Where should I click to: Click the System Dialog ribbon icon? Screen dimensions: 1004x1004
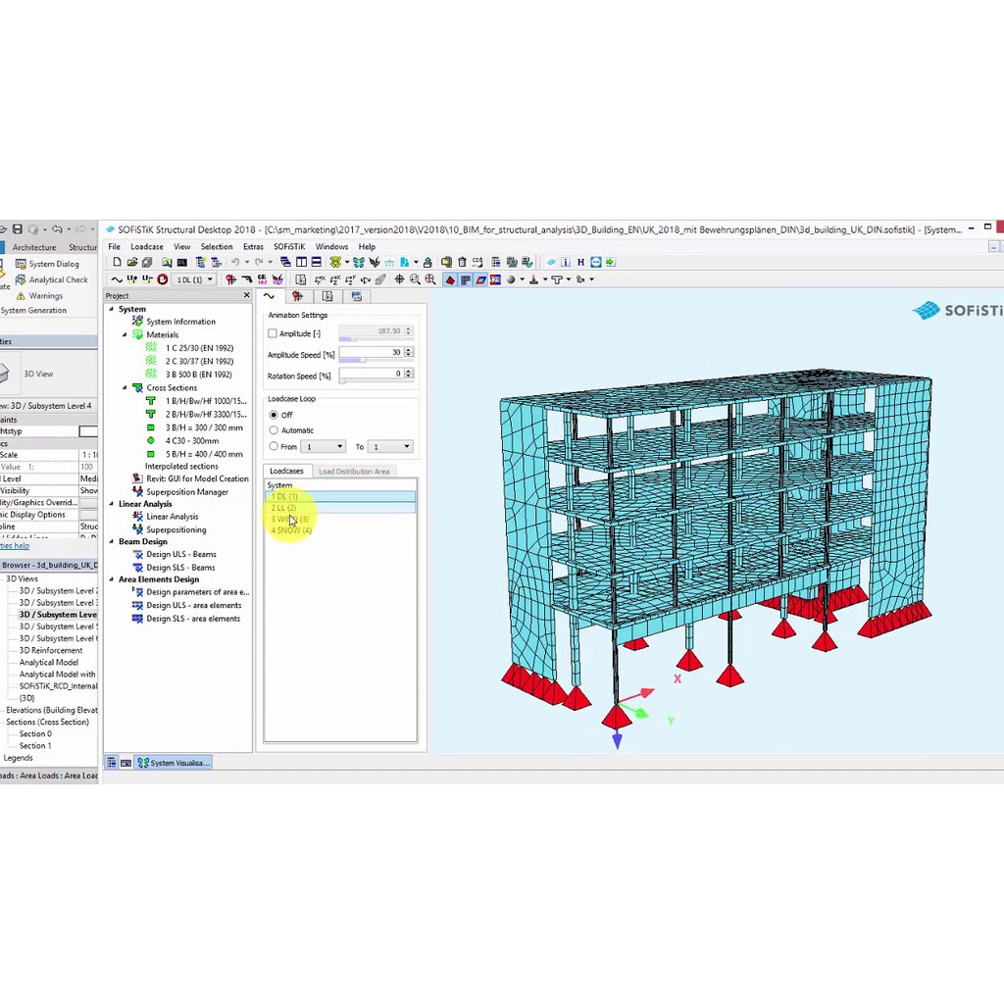(20, 264)
